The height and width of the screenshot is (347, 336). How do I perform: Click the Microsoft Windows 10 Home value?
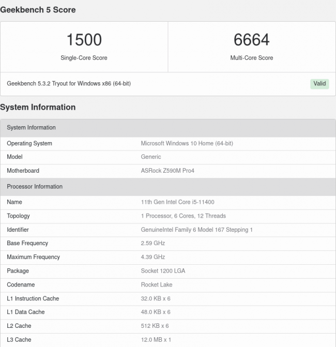point(187,143)
